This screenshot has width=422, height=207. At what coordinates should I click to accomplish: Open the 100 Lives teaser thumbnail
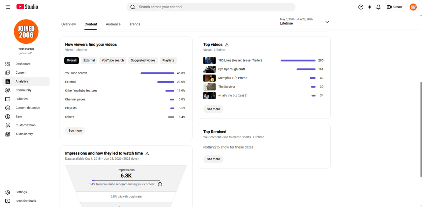(x=209, y=61)
